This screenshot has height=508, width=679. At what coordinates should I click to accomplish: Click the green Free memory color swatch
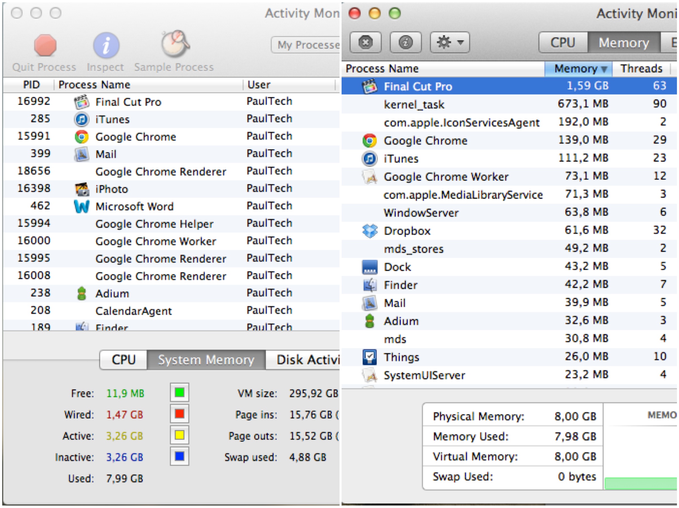[x=180, y=392]
